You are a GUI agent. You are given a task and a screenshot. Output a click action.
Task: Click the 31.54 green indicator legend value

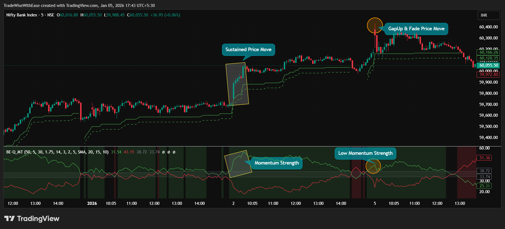(116, 152)
